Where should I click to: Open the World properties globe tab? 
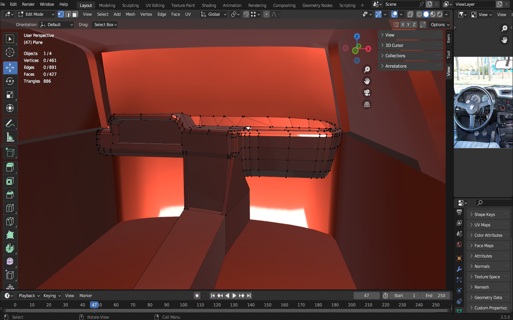pos(459,245)
